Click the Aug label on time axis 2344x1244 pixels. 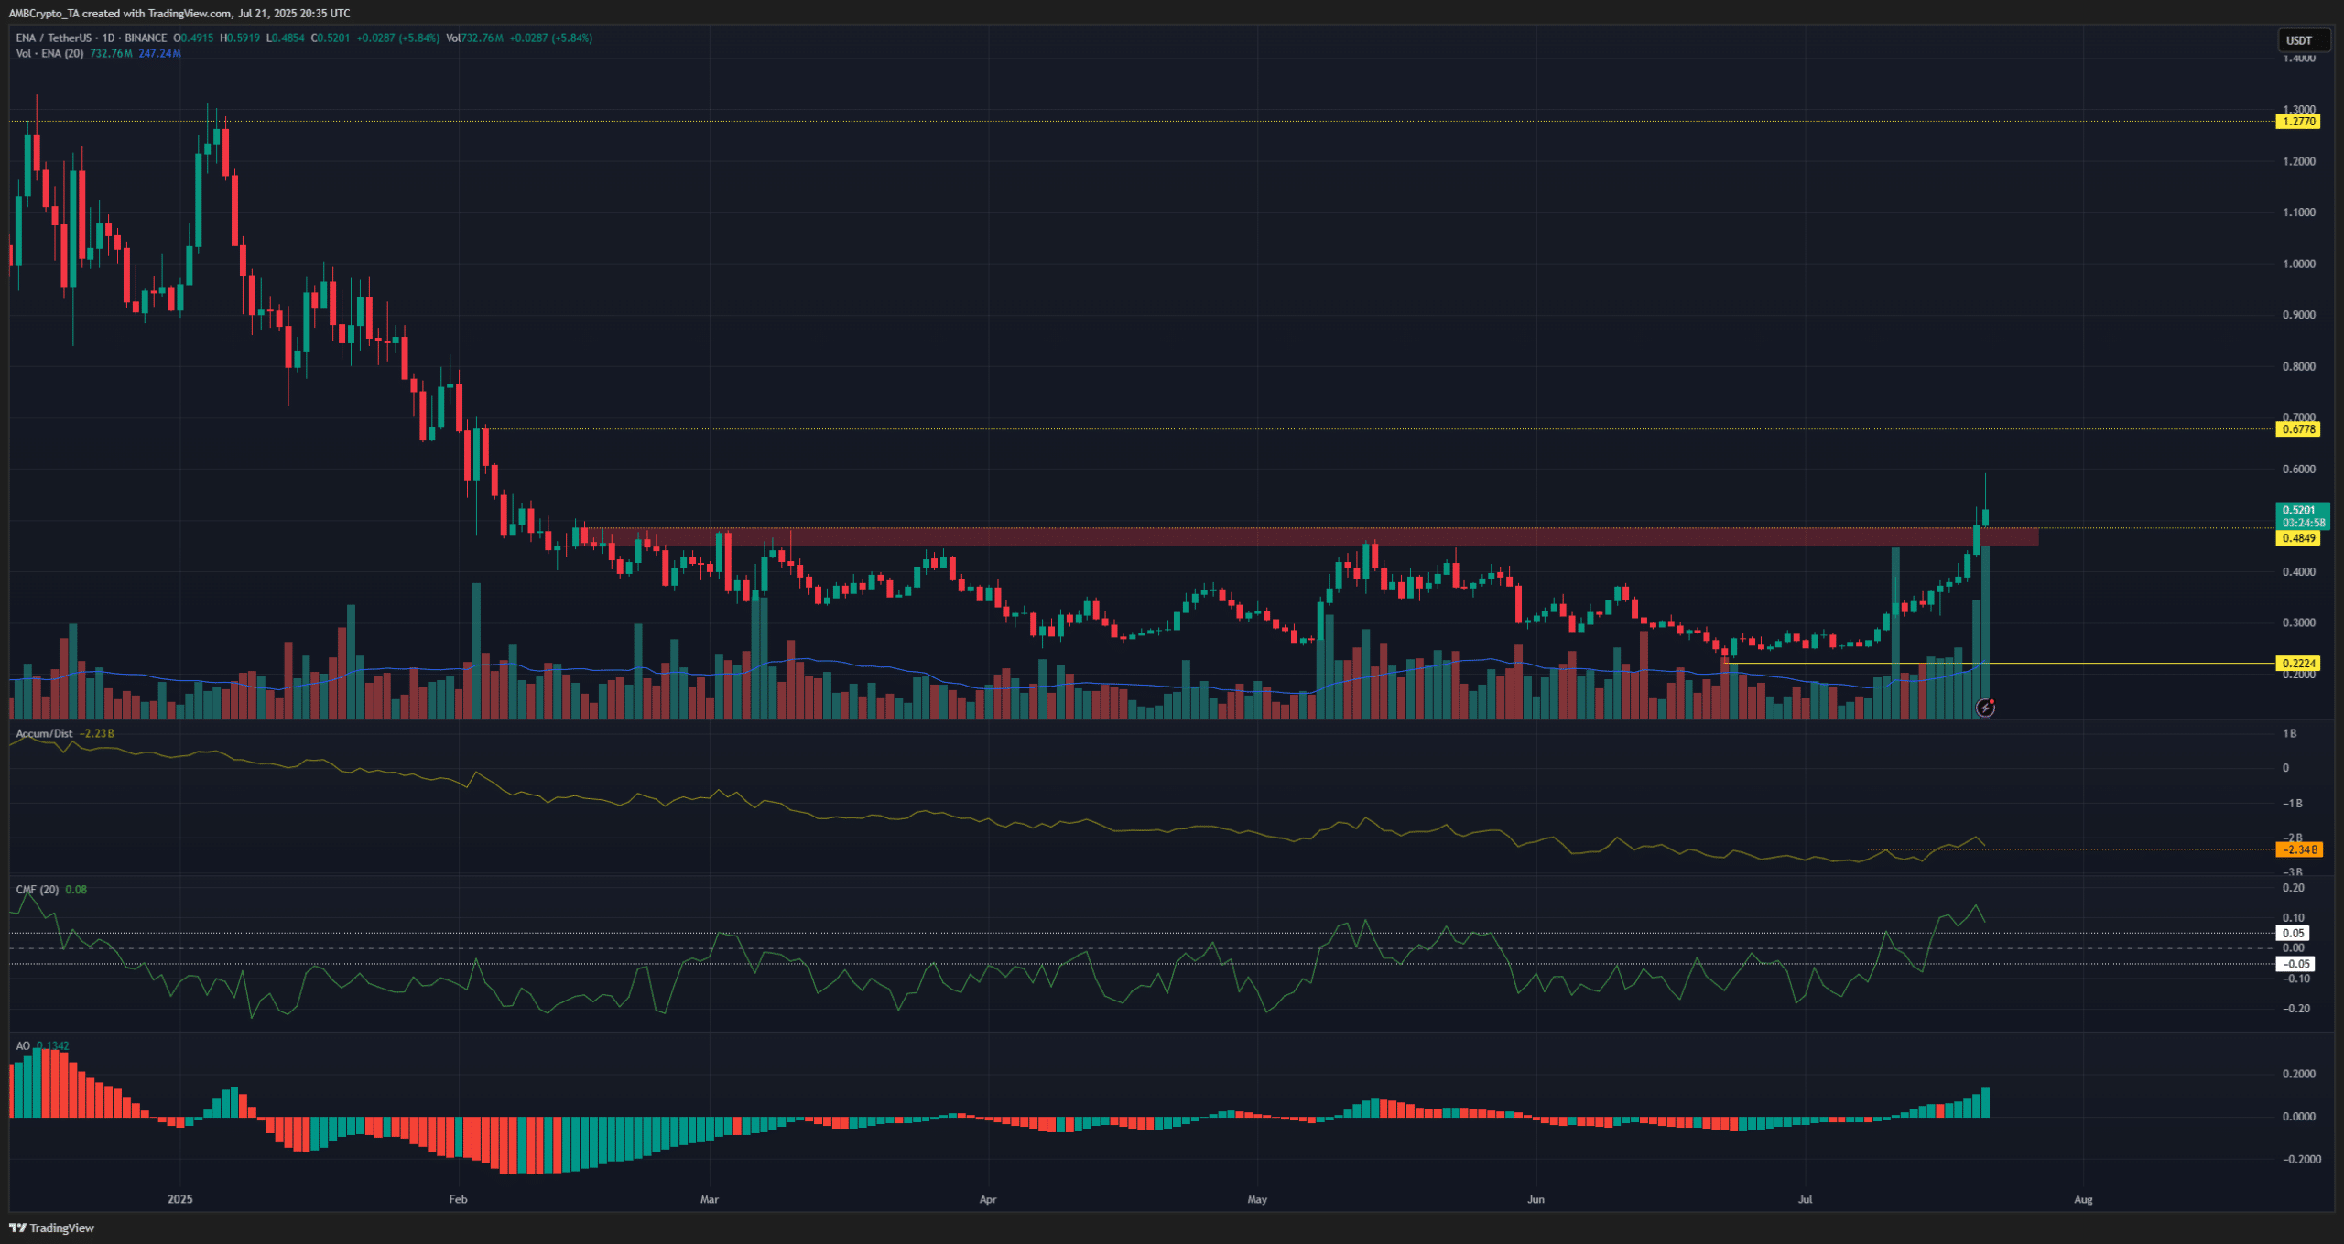[2083, 1199]
